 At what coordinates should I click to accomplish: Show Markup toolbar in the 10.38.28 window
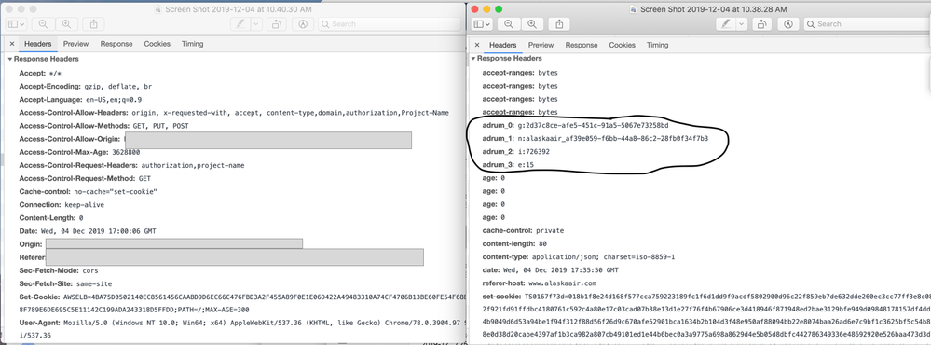[x=788, y=24]
